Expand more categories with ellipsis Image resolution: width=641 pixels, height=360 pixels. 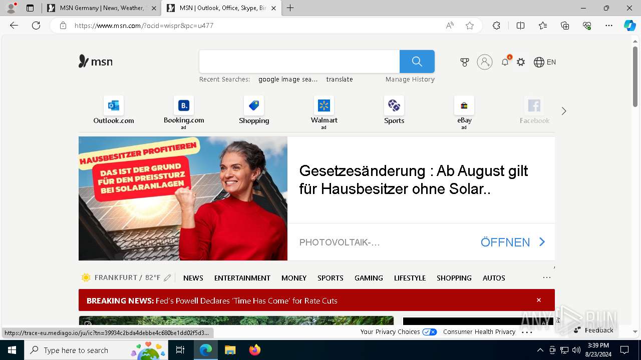click(547, 277)
